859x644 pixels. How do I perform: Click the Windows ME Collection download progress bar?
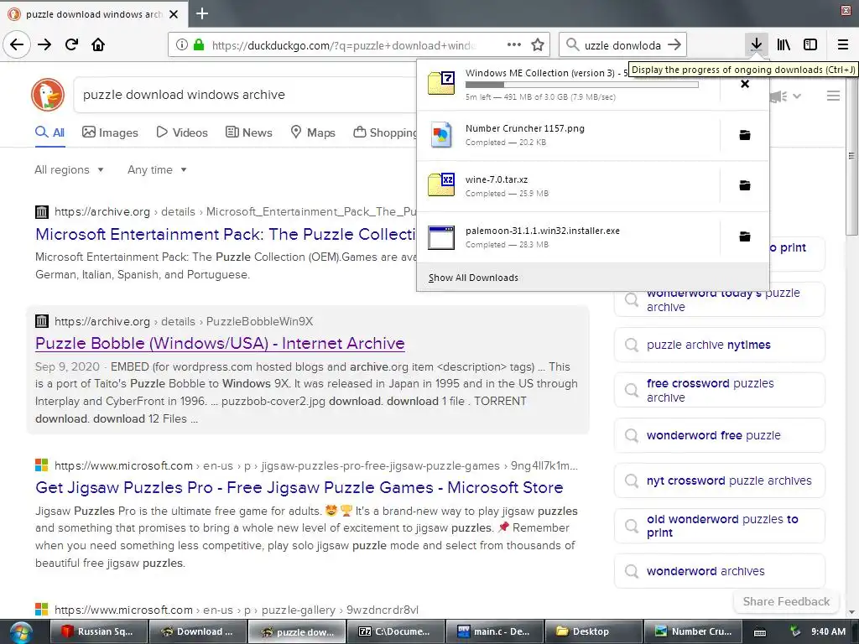coord(582,85)
